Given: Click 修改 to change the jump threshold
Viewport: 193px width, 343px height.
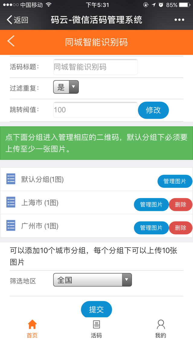Looking at the screenshot, I should coord(153,110).
